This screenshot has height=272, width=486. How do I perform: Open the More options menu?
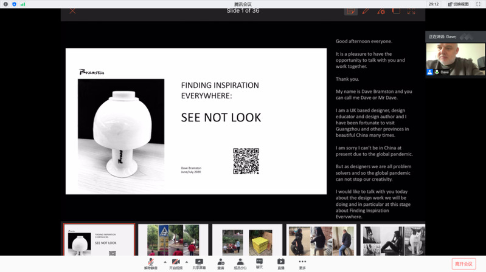[x=302, y=262]
